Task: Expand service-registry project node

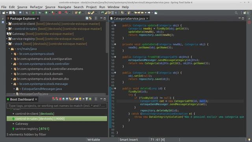Action: pyautogui.click(x=7, y=39)
